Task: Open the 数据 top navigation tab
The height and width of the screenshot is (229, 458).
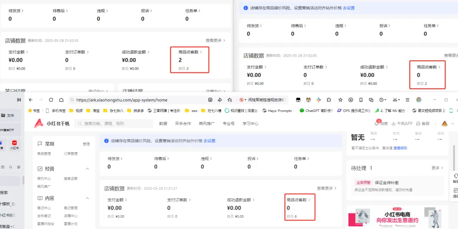Action: (x=163, y=124)
